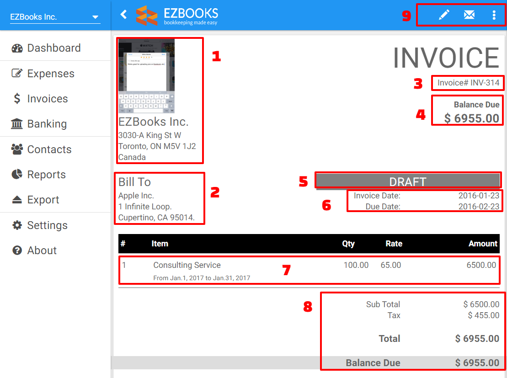Click Apple Inc. customer name
The width and height of the screenshot is (507, 378).
136,196
